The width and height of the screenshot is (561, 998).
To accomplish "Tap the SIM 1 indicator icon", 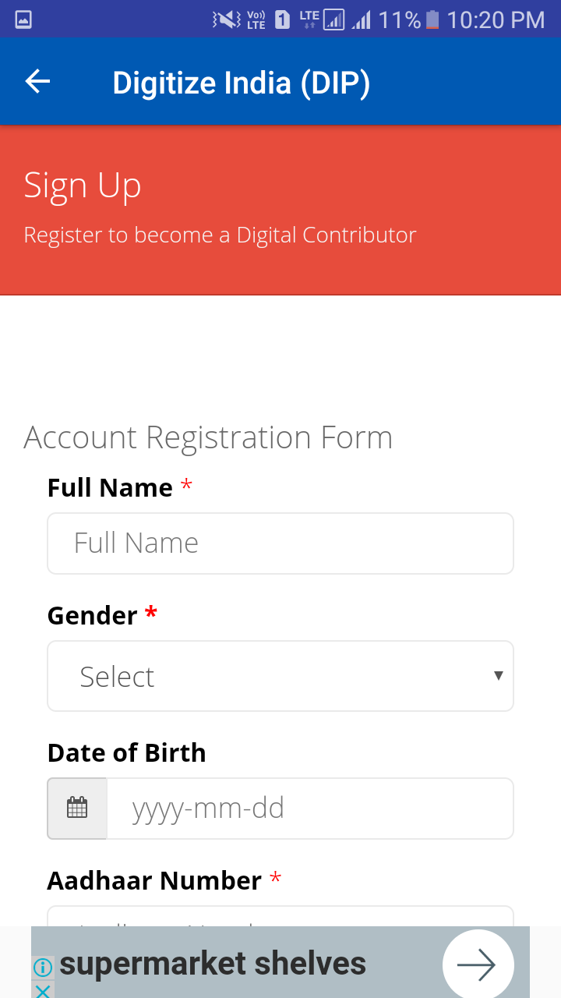I will click(x=282, y=19).
